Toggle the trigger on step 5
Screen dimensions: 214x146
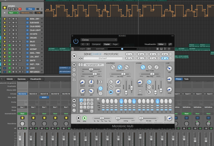pos(121,101)
